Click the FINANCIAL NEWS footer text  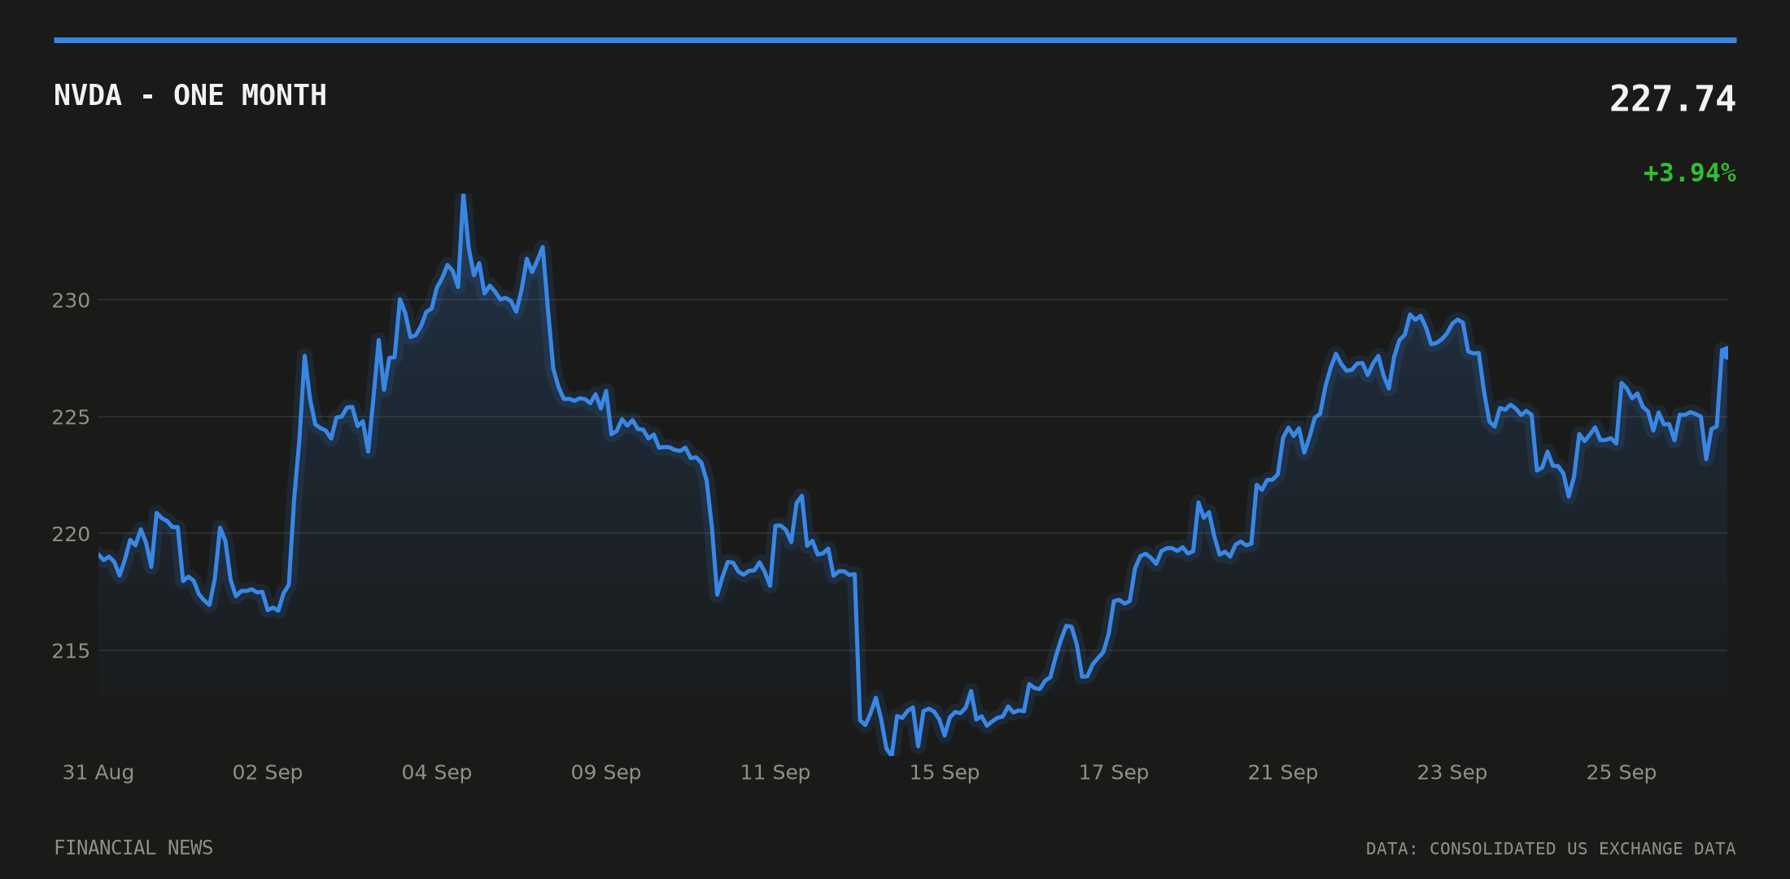pos(133,848)
